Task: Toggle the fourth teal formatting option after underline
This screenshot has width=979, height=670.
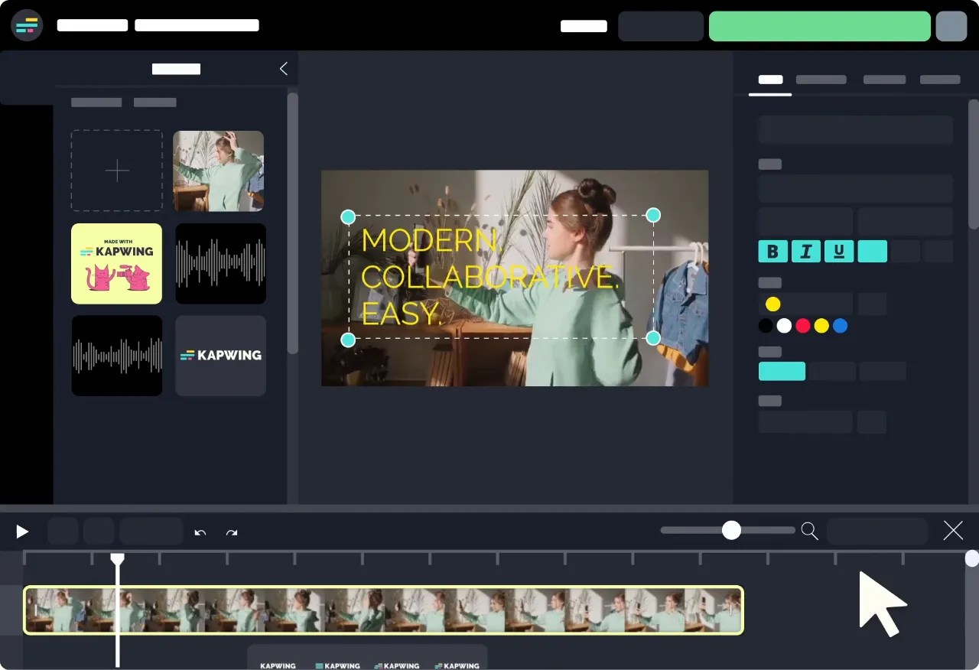Action: click(x=872, y=251)
